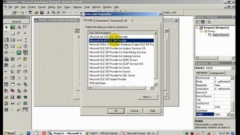Click the Next >> button

tap(147, 97)
